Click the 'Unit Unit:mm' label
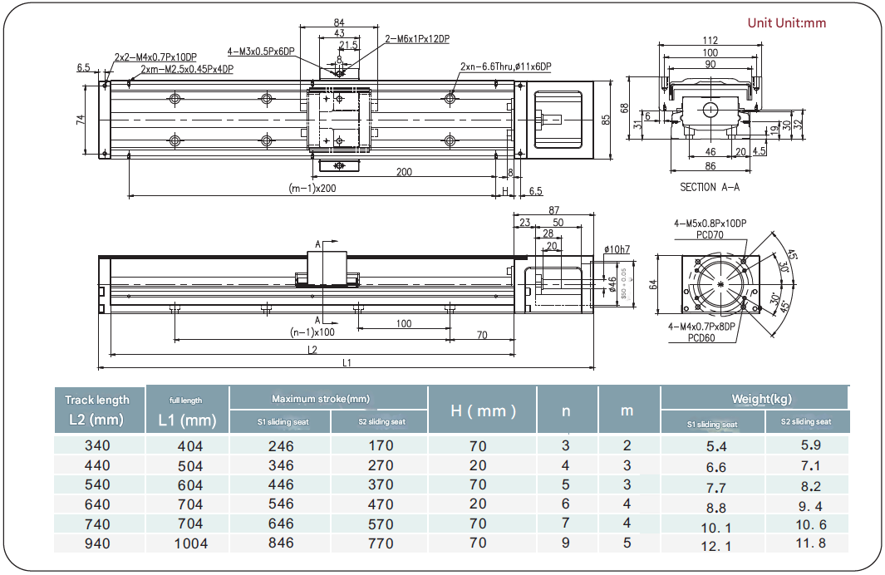Screen dimensions: 885x575 pyautogui.click(x=786, y=22)
